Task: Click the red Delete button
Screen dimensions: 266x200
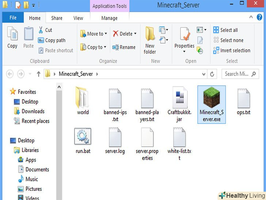Action: [x=123, y=34]
